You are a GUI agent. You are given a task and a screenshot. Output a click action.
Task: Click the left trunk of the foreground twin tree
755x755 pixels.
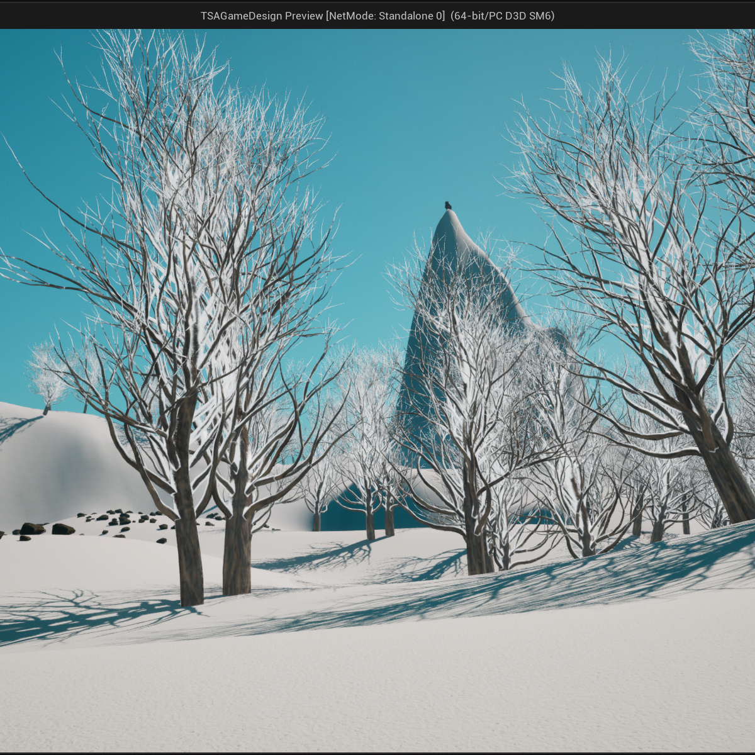pos(189,554)
